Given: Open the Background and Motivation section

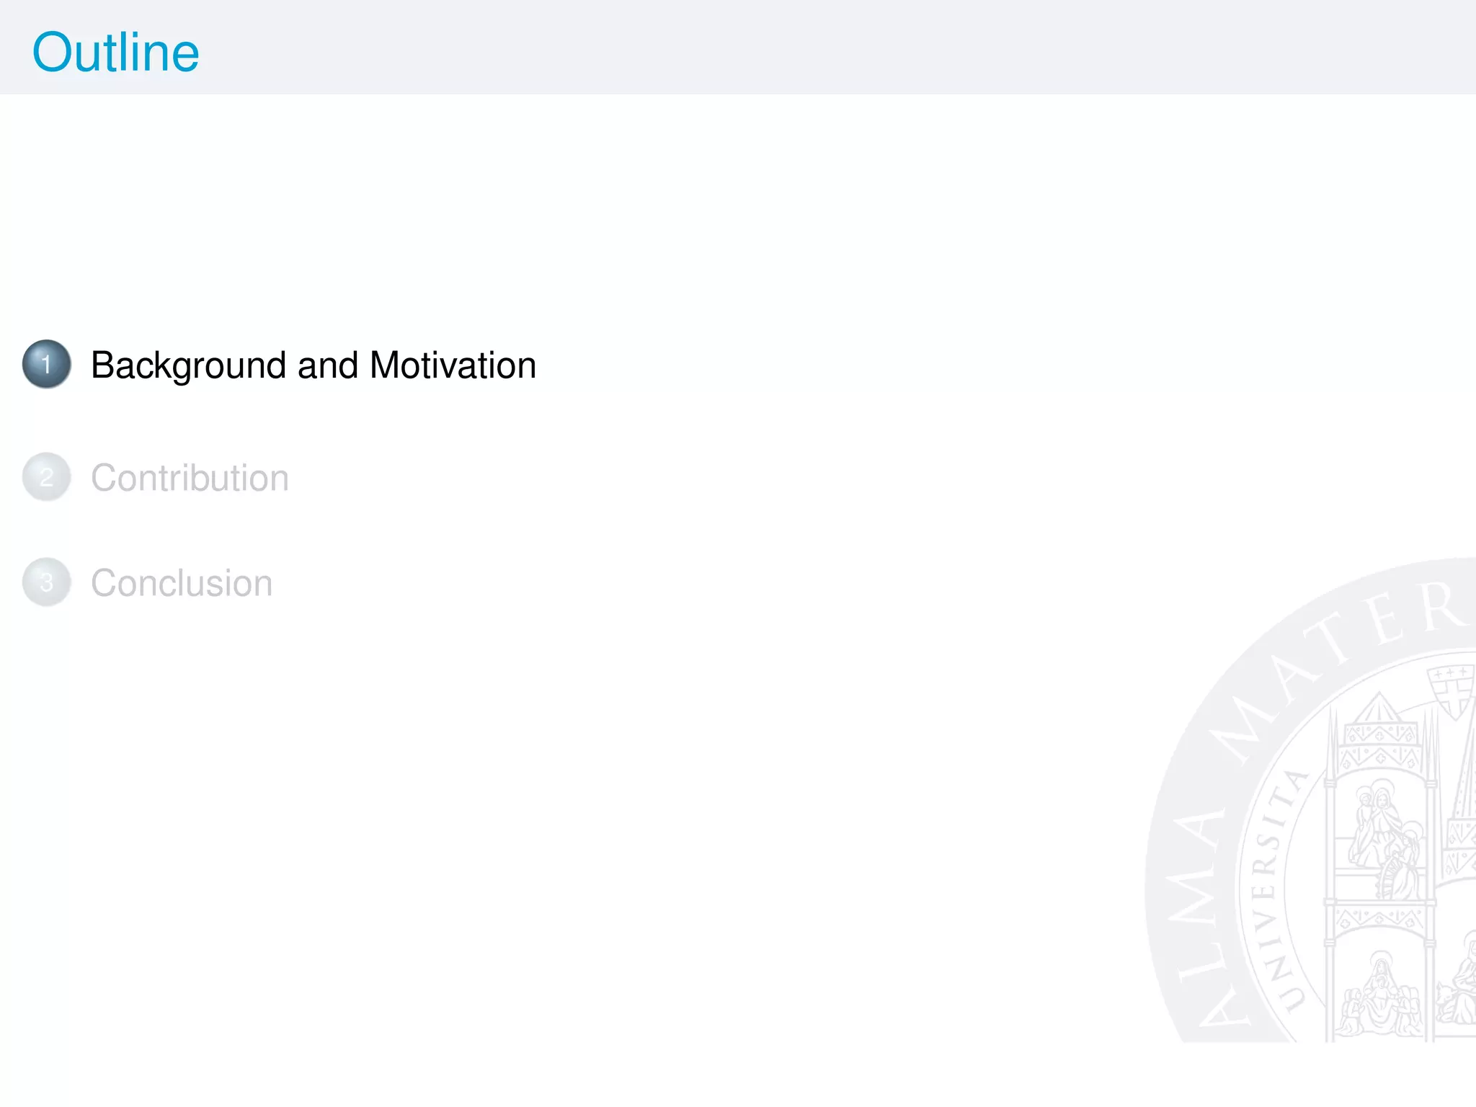Looking at the screenshot, I should [x=314, y=365].
